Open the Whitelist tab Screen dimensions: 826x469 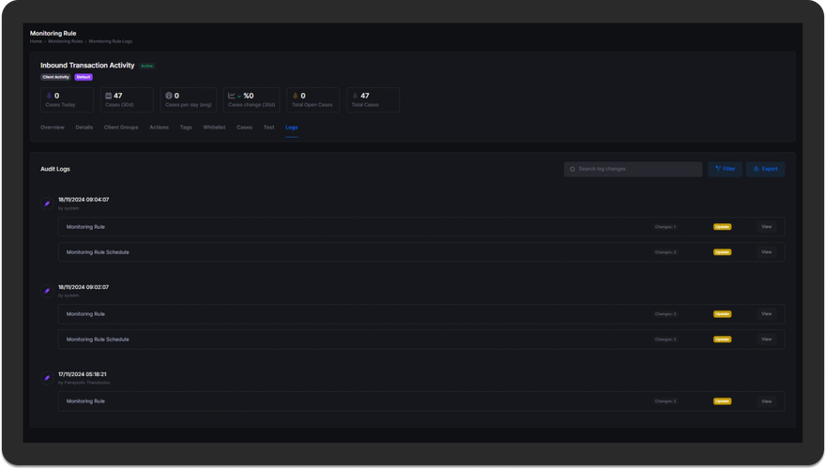coord(214,128)
